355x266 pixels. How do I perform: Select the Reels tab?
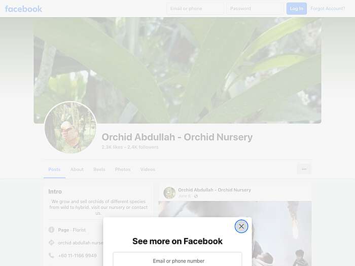[x=99, y=169]
